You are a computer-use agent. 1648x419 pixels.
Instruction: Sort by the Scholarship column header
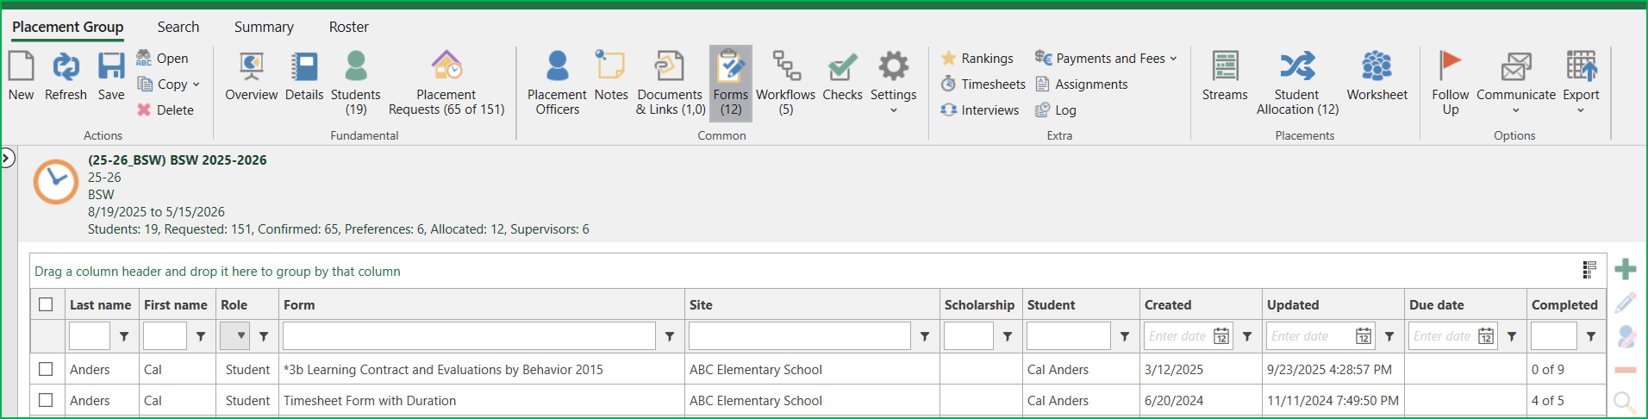tap(979, 304)
